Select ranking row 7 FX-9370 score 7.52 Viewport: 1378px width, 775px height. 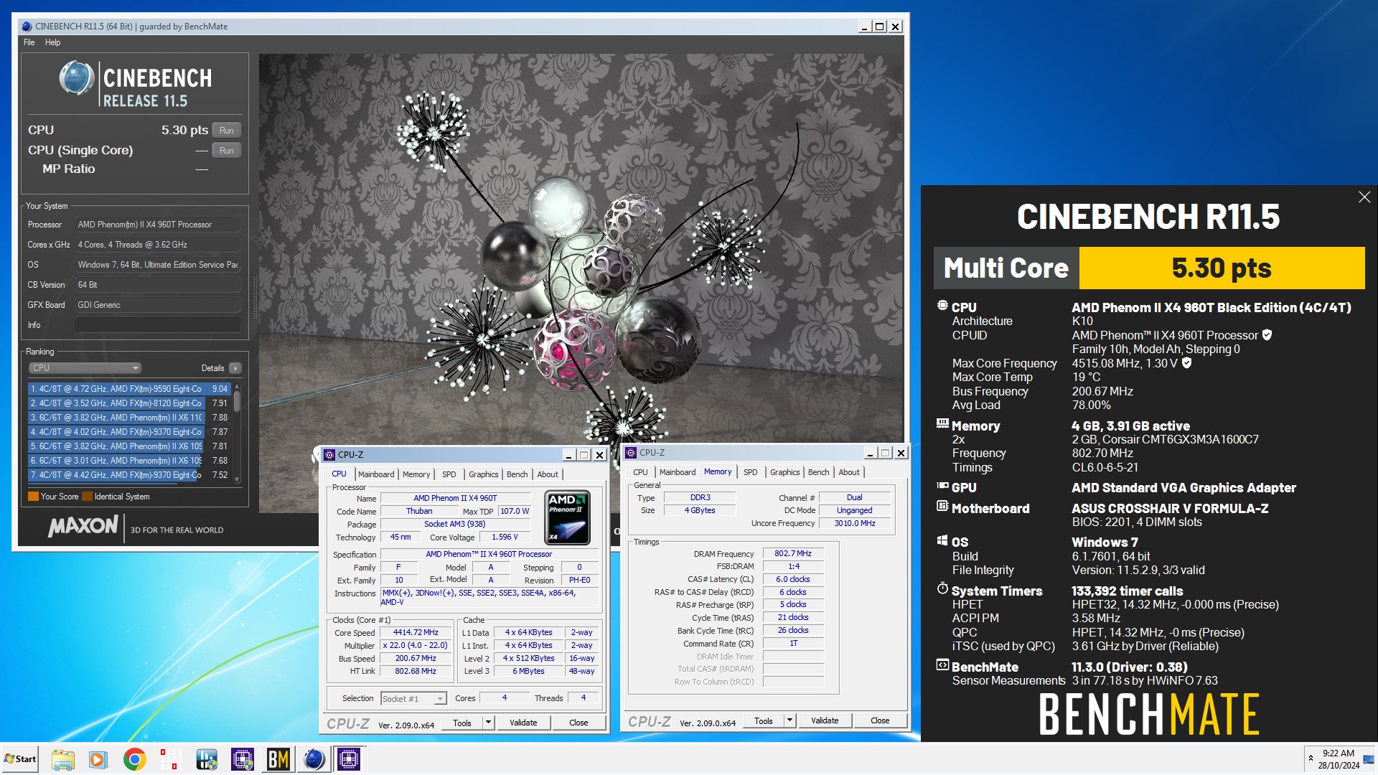(x=129, y=475)
